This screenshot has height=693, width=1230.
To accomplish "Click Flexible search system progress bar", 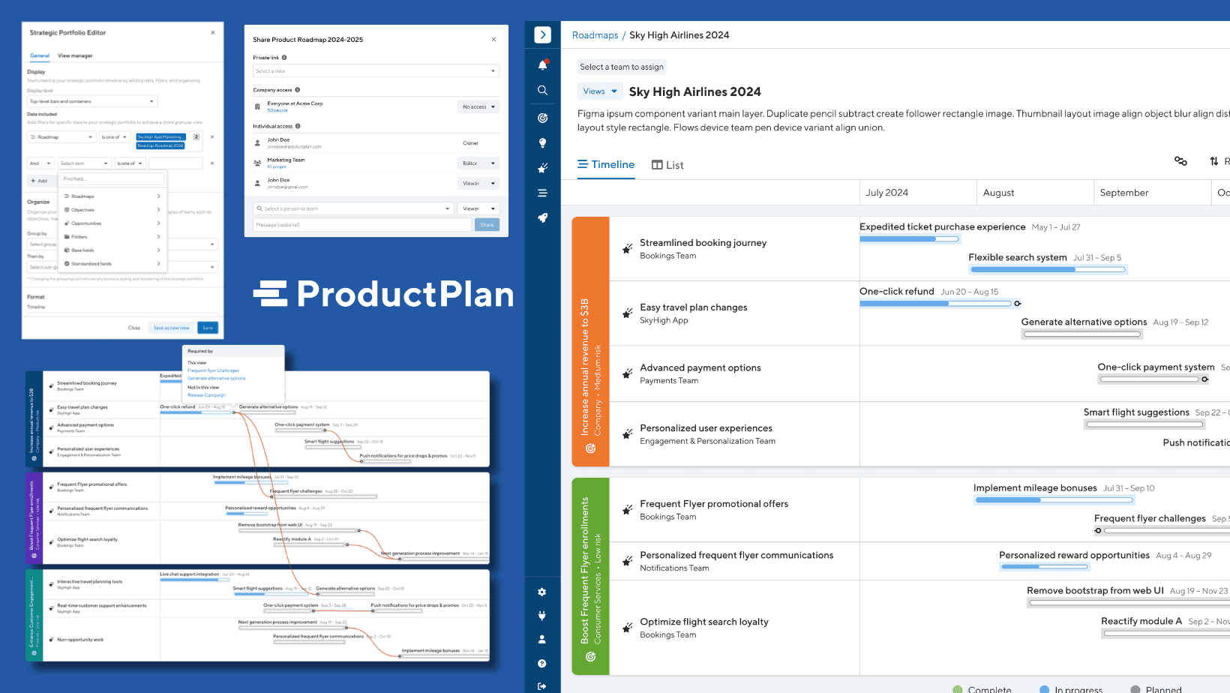I will click(1048, 269).
